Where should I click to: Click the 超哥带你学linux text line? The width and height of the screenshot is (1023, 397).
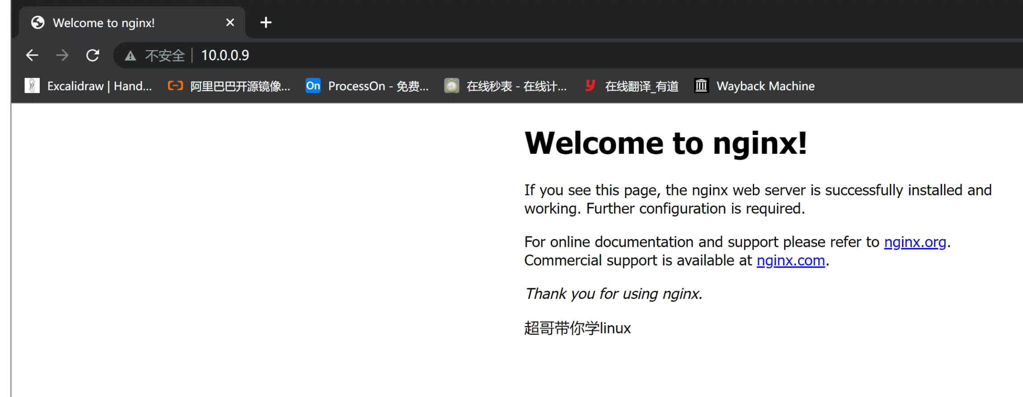click(577, 328)
